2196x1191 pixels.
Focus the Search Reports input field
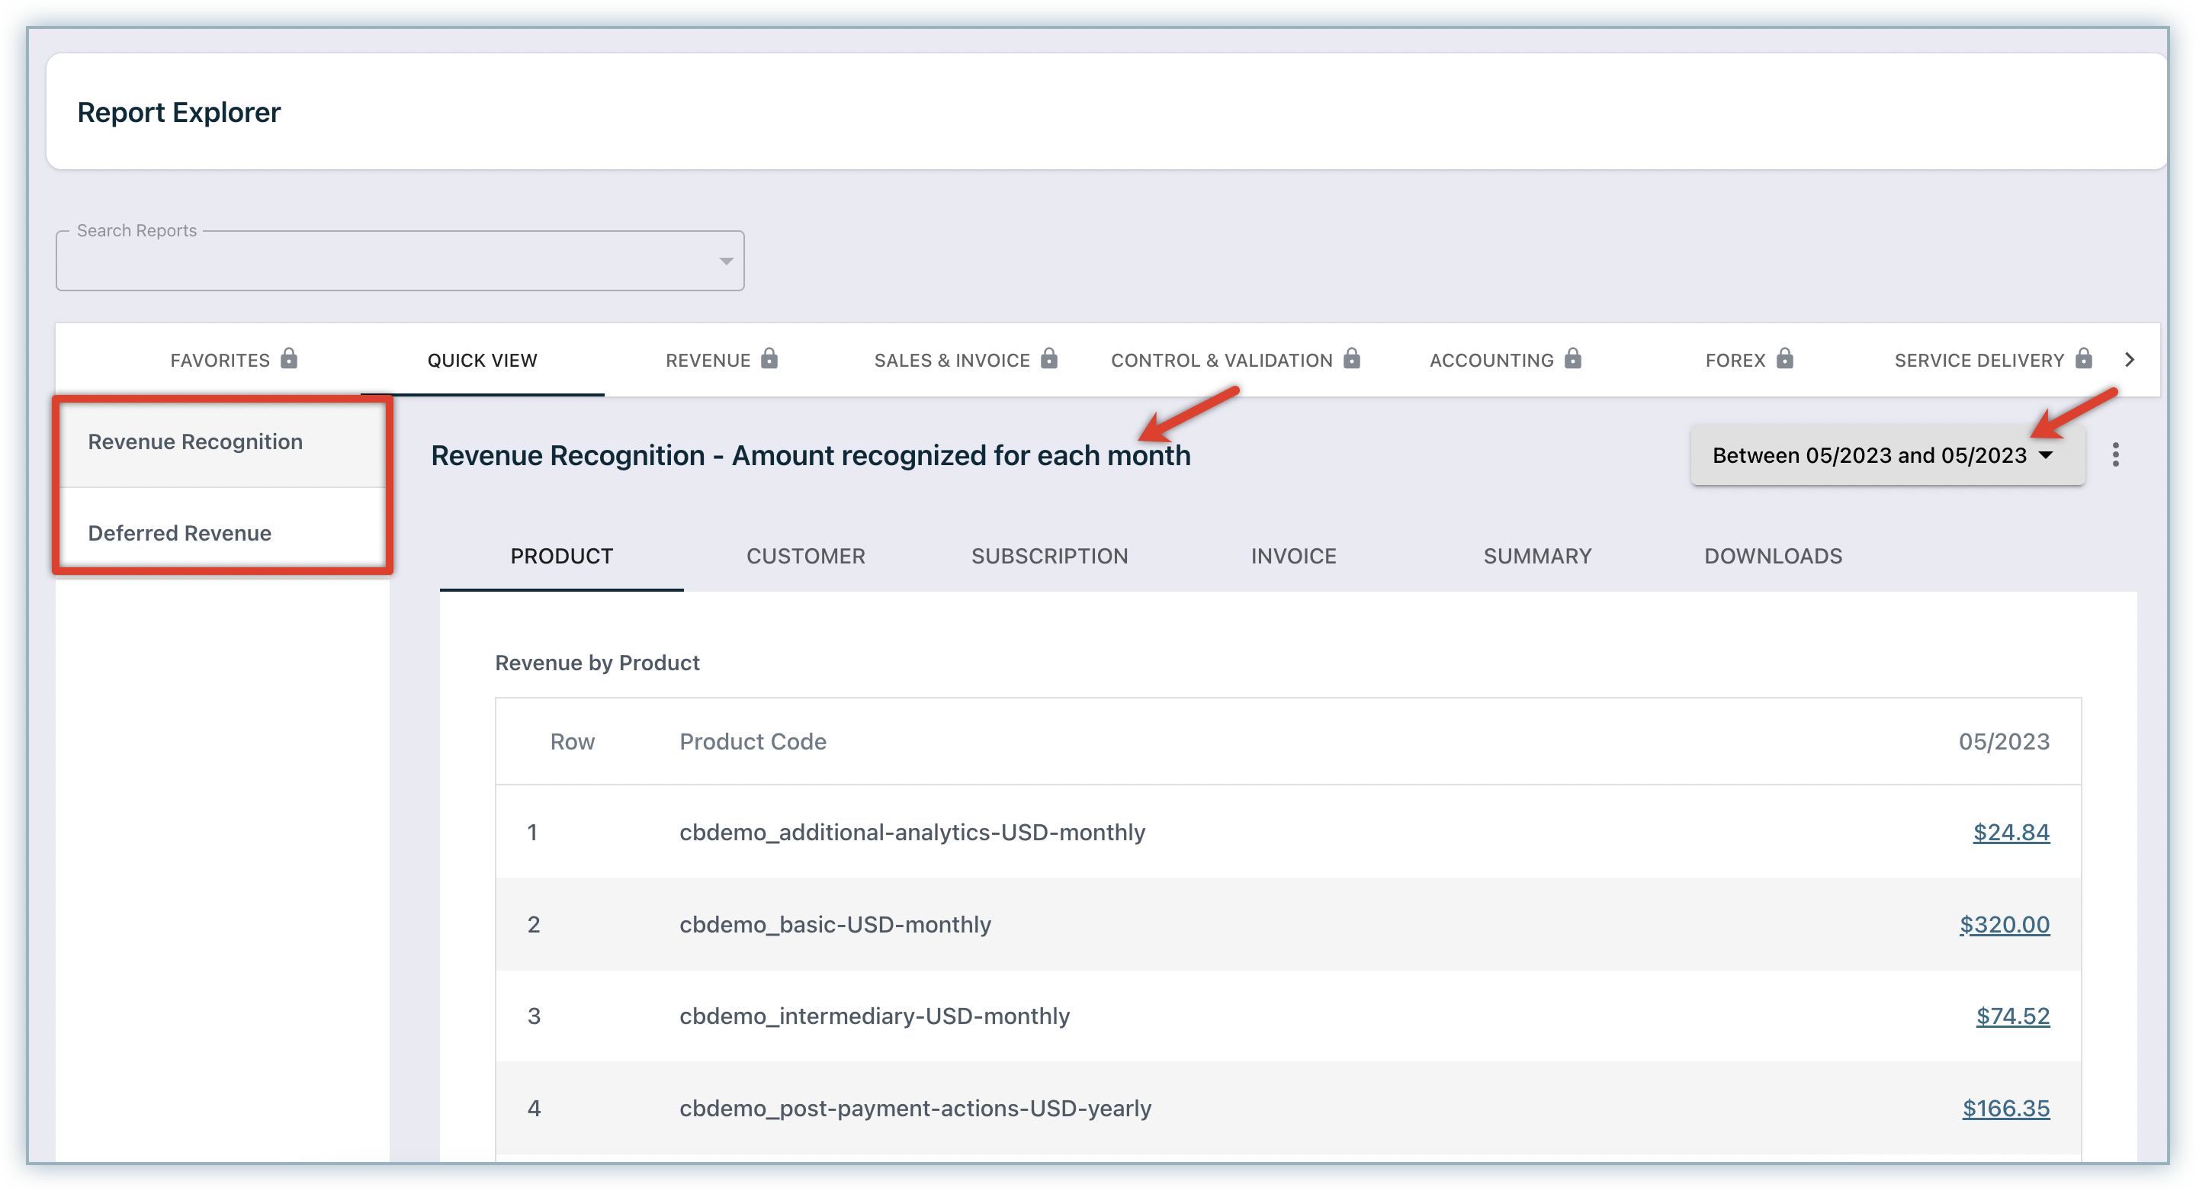(400, 261)
